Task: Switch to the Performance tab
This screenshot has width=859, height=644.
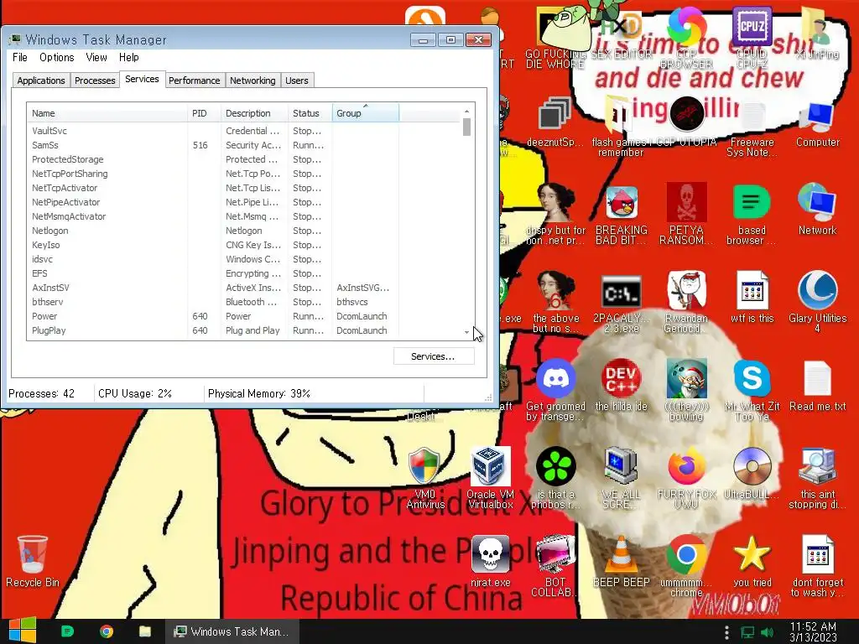Action: point(194,80)
